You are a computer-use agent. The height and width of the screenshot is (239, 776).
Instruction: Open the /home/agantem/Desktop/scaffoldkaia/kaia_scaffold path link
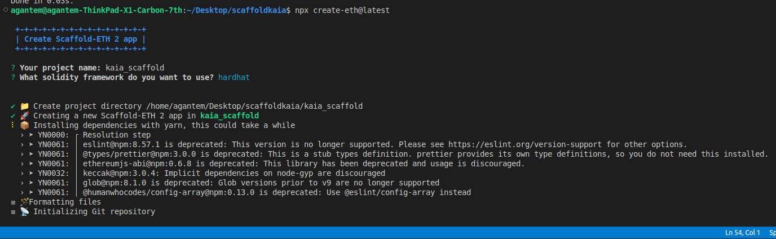pos(254,106)
